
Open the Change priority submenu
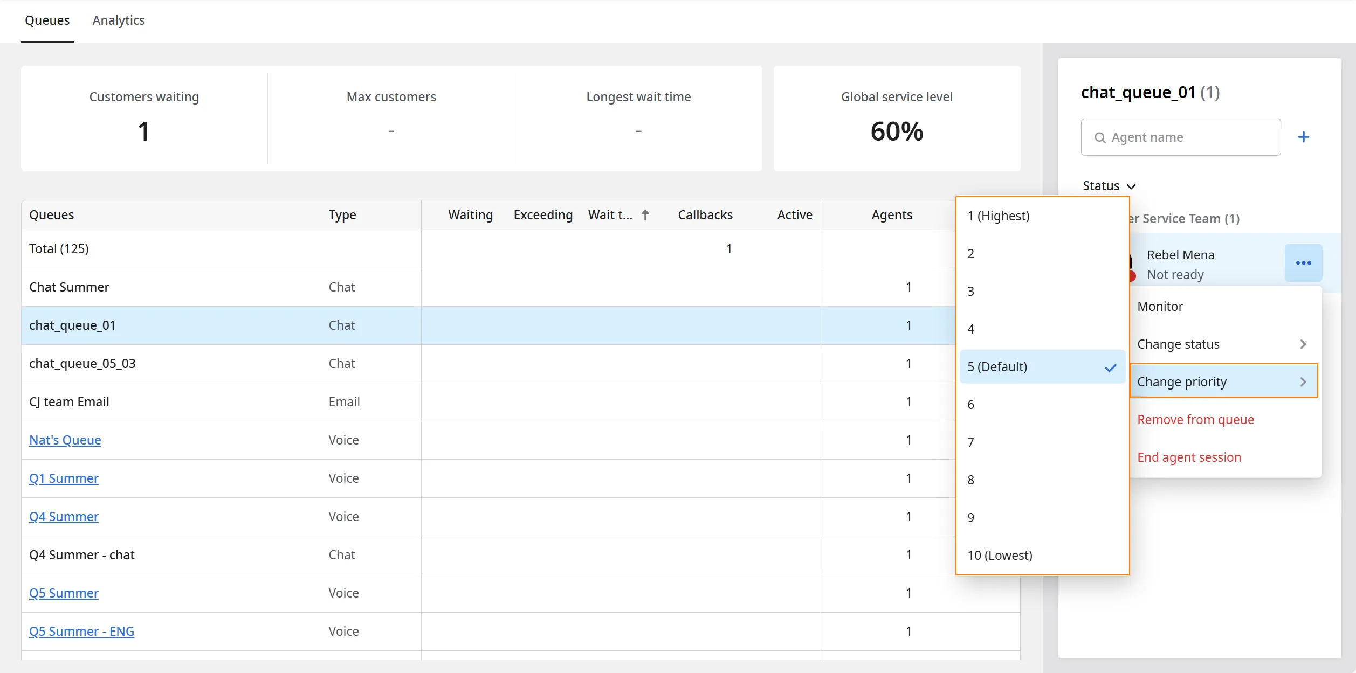click(x=1224, y=381)
